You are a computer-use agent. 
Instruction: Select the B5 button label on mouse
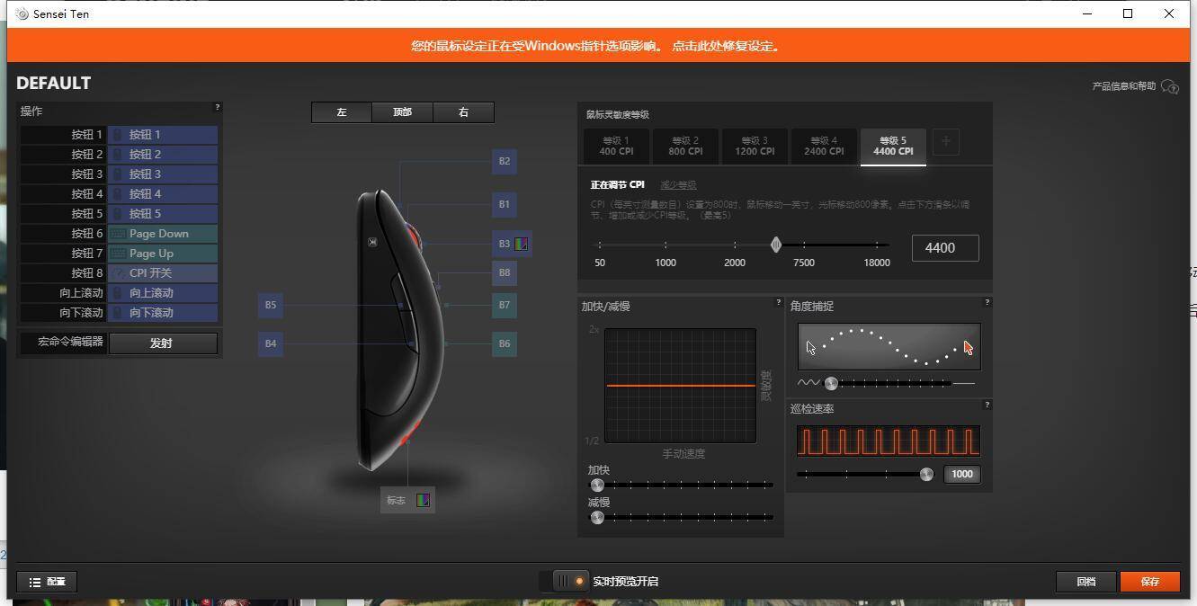pyautogui.click(x=271, y=305)
